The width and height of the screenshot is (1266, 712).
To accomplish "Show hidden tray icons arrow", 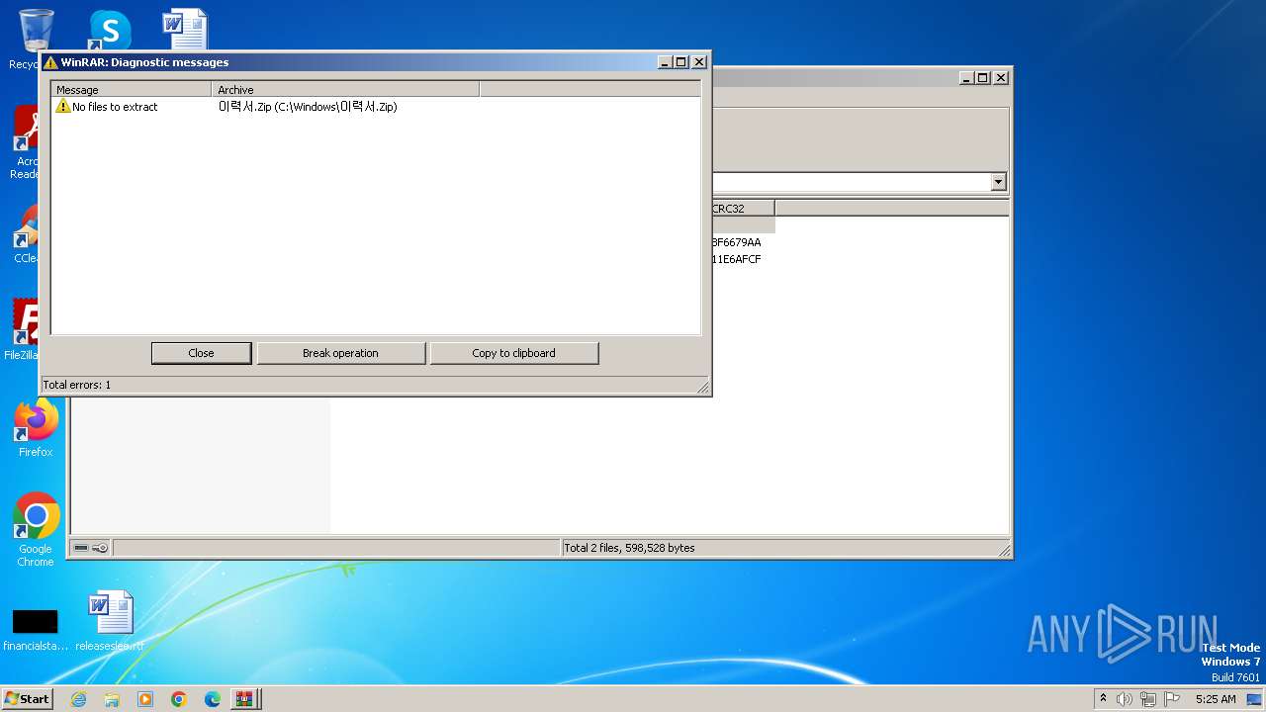I will (x=1104, y=699).
